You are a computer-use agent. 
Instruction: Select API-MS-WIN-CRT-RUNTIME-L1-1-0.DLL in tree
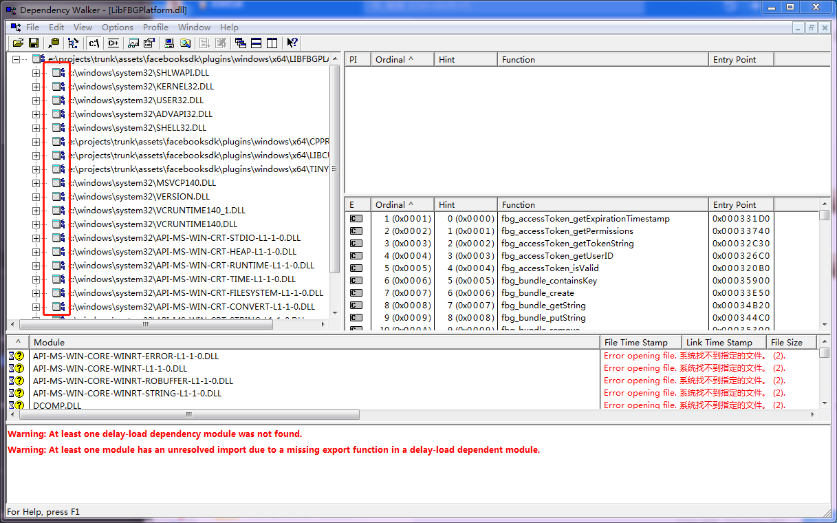[x=192, y=266]
